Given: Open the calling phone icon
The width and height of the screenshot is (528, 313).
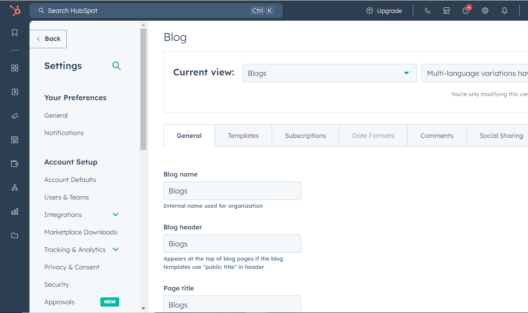Looking at the screenshot, I should point(427,11).
